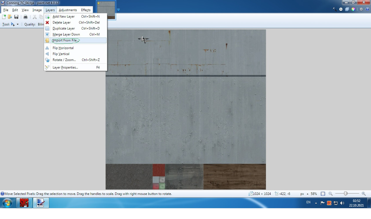Choose Flip Horizontal from menu
This screenshot has width=371, height=219.
pyautogui.click(x=76, y=48)
